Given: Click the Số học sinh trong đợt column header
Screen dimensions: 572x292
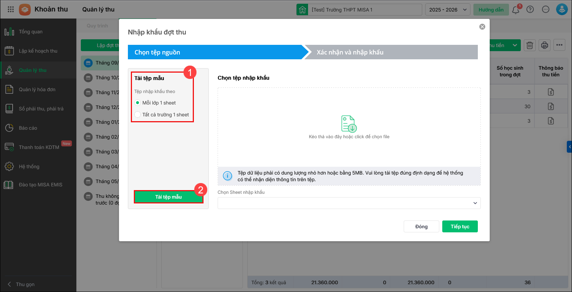Looking at the screenshot, I should click(x=510, y=71).
